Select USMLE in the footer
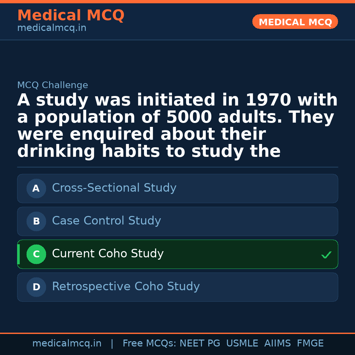The width and height of the screenshot is (355, 355). [242, 343]
